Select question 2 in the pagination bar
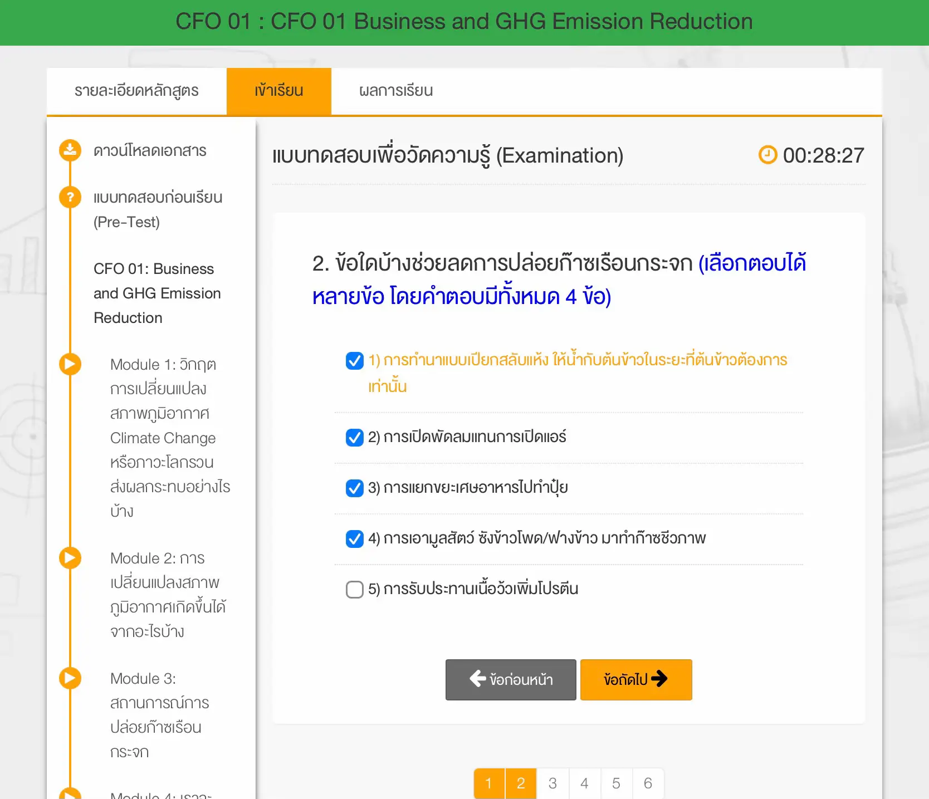 pyautogui.click(x=520, y=783)
